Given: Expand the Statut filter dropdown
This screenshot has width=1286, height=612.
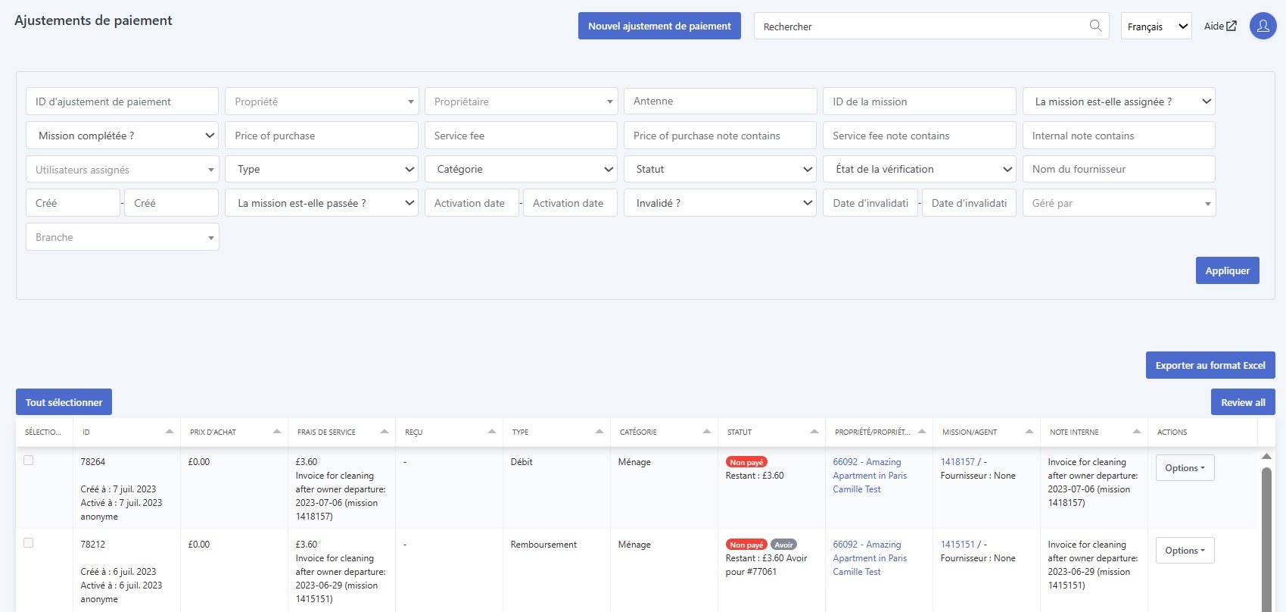Looking at the screenshot, I should click(x=720, y=169).
